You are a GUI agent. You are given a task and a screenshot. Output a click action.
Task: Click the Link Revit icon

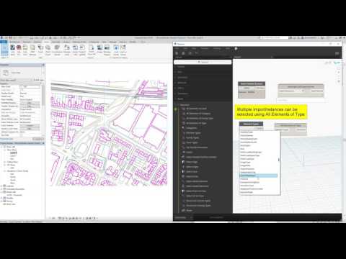pos(13,50)
